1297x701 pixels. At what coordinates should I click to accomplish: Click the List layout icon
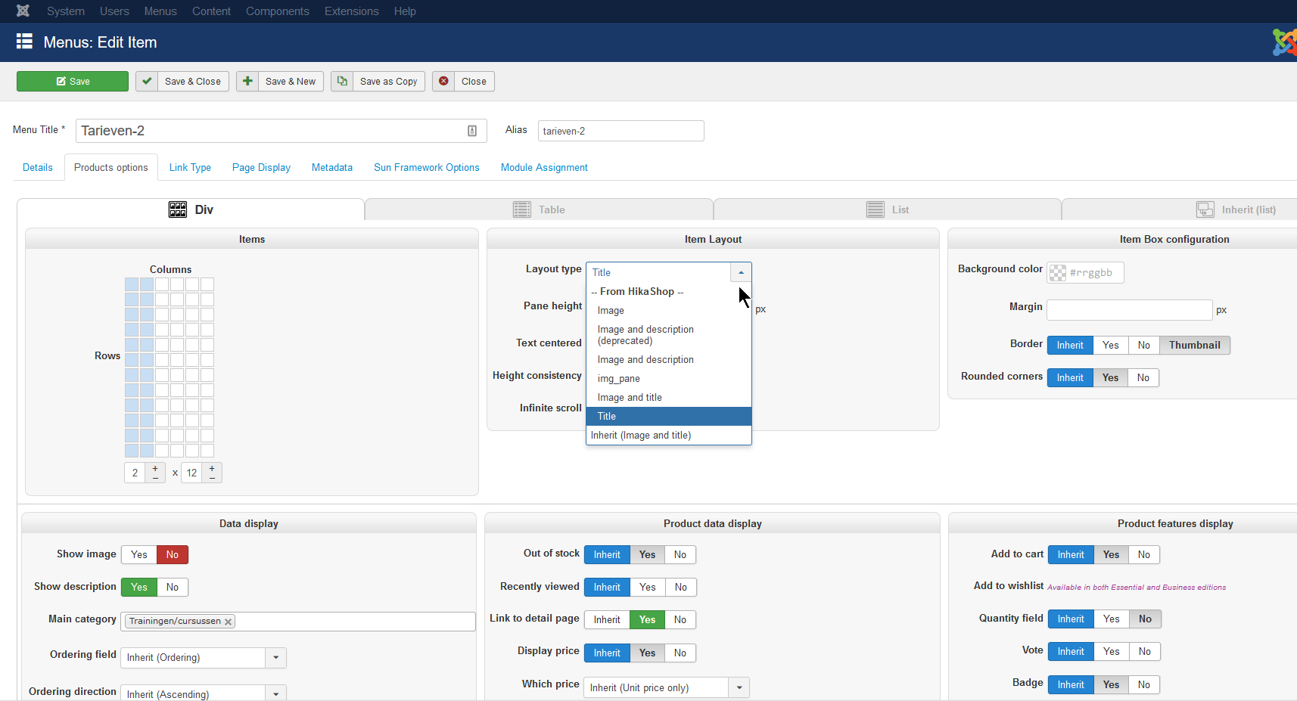[x=876, y=209]
